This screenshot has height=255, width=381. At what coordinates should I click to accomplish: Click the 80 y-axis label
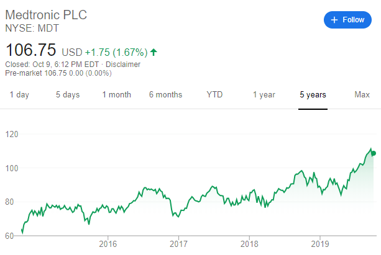point(9,202)
